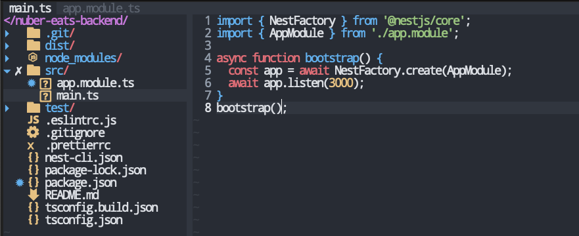This screenshot has width=579, height=236.
Task: Open the nest-cli.json file
Action: point(84,158)
